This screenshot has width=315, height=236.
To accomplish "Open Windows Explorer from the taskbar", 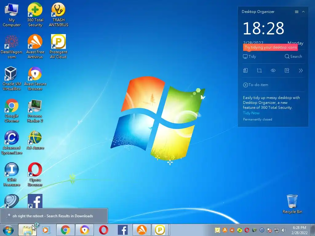I will [27, 230].
